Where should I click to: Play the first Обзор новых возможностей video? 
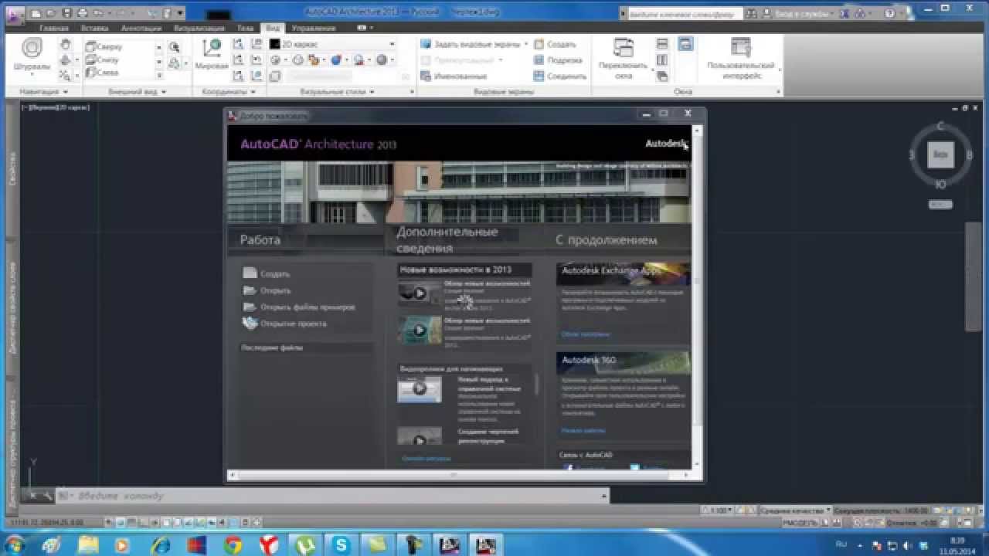(x=420, y=293)
